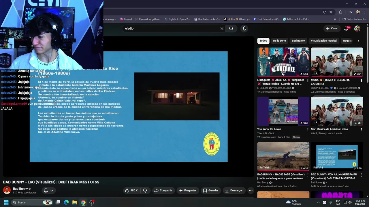Open File Explorer from the taskbar
The image size is (369, 207).
click(75, 202)
